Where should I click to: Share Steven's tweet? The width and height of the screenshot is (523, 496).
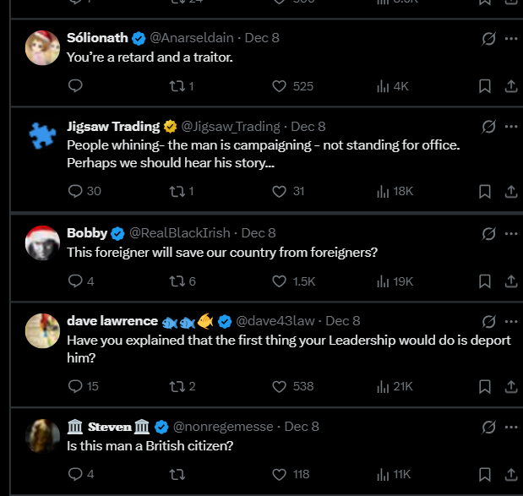(510, 474)
